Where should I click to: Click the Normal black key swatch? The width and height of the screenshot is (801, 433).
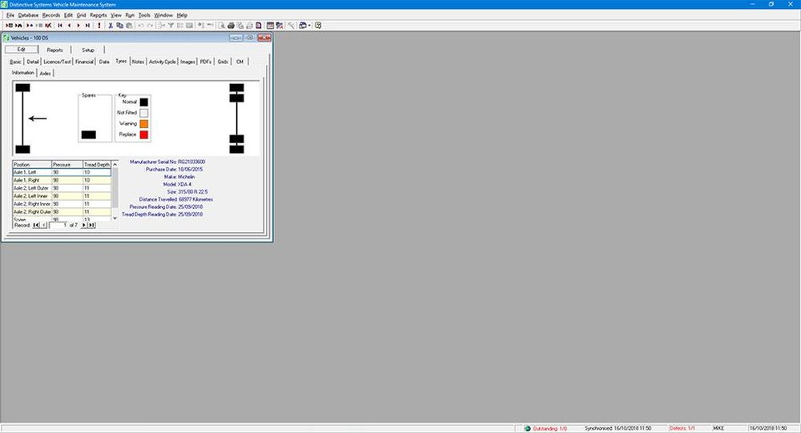(144, 102)
